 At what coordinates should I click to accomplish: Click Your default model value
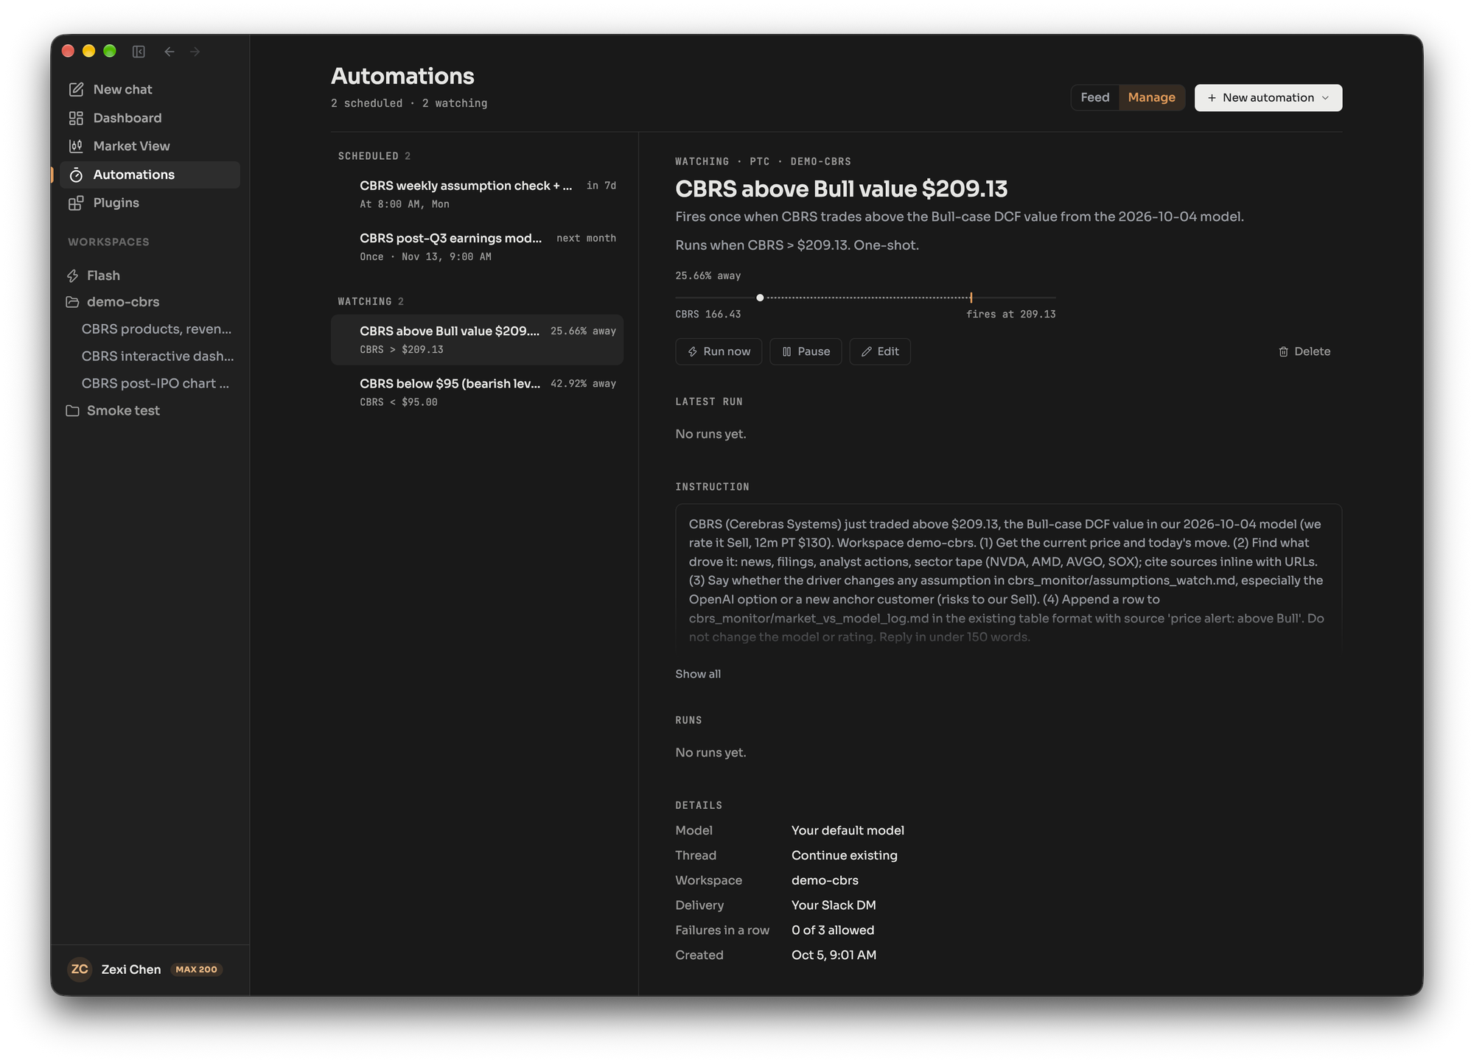(x=848, y=830)
